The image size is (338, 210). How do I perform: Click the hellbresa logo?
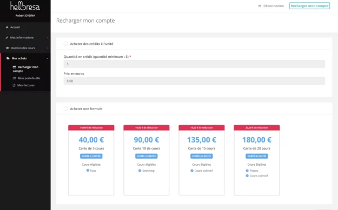coord(25,6)
